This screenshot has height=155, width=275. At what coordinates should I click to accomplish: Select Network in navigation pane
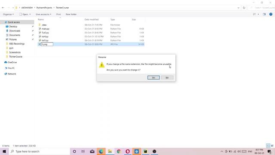[12, 74]
